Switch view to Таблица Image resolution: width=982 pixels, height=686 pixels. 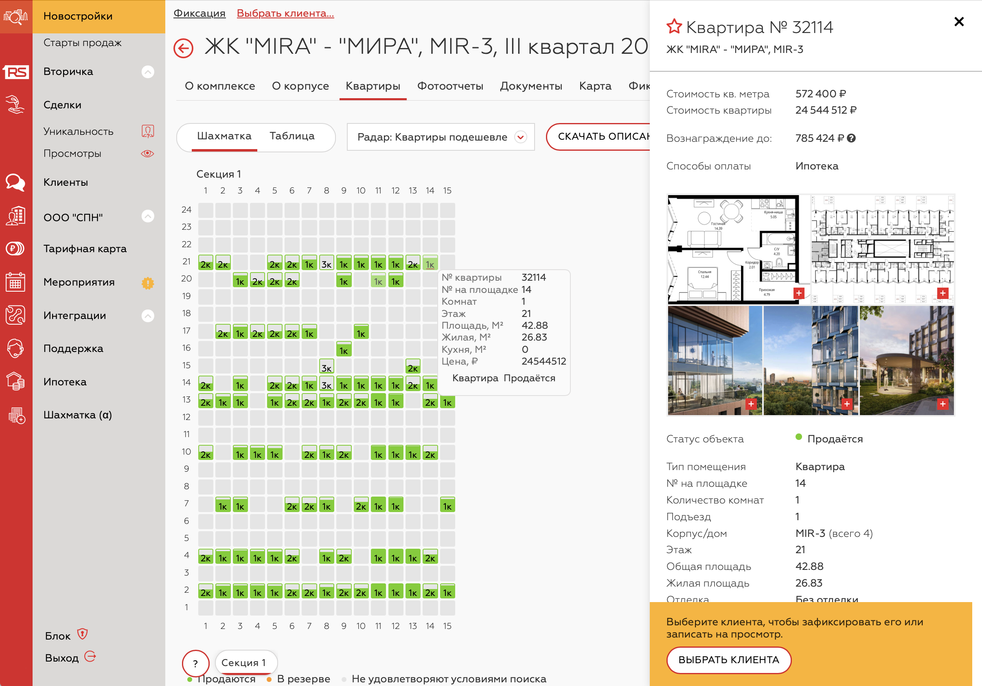click(x=292, y=136)
